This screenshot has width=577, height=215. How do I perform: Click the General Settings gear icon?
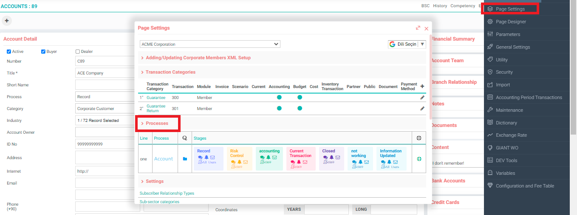pos(490,47)
